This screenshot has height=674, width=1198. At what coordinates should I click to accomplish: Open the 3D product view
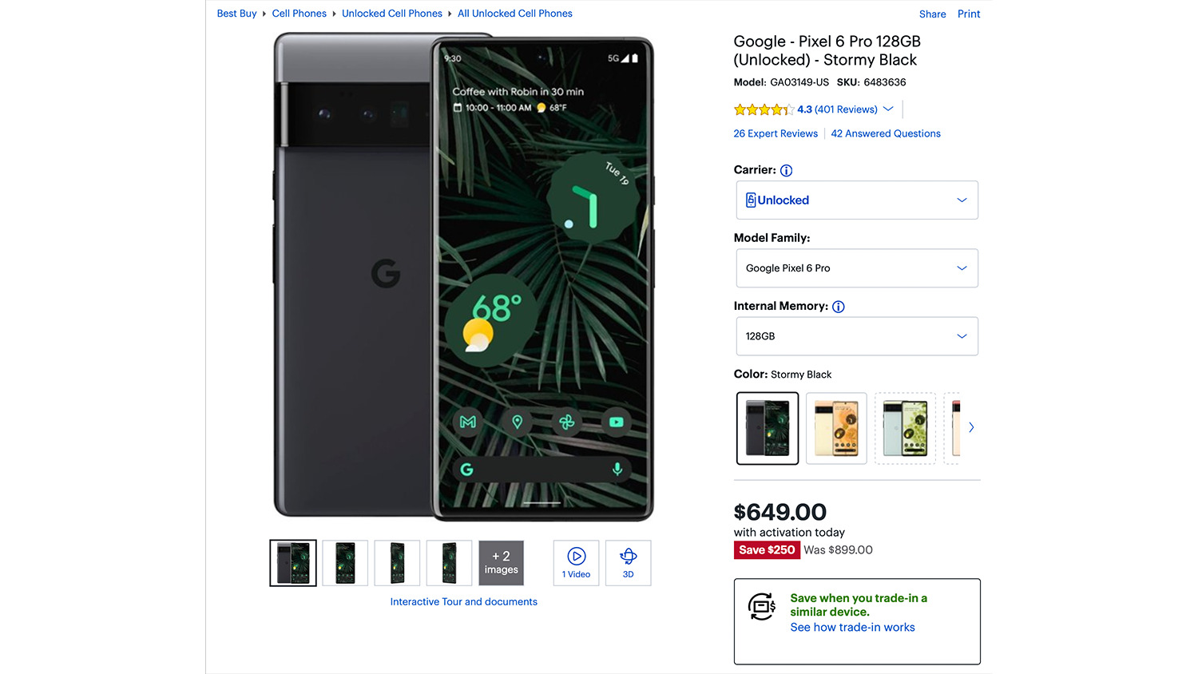628,563
